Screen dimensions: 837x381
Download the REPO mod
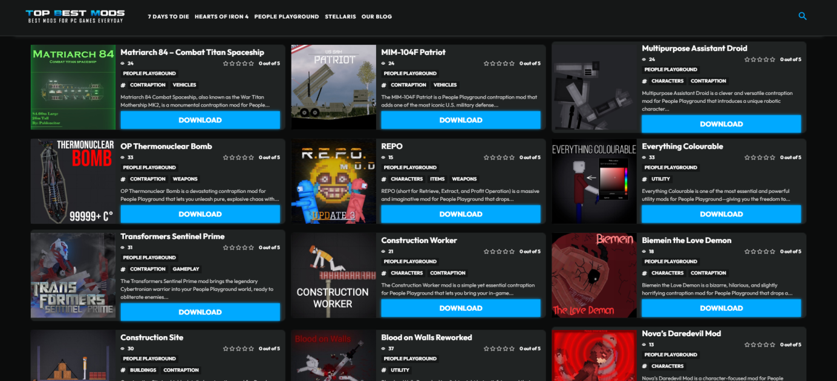[x=461, y=214]
